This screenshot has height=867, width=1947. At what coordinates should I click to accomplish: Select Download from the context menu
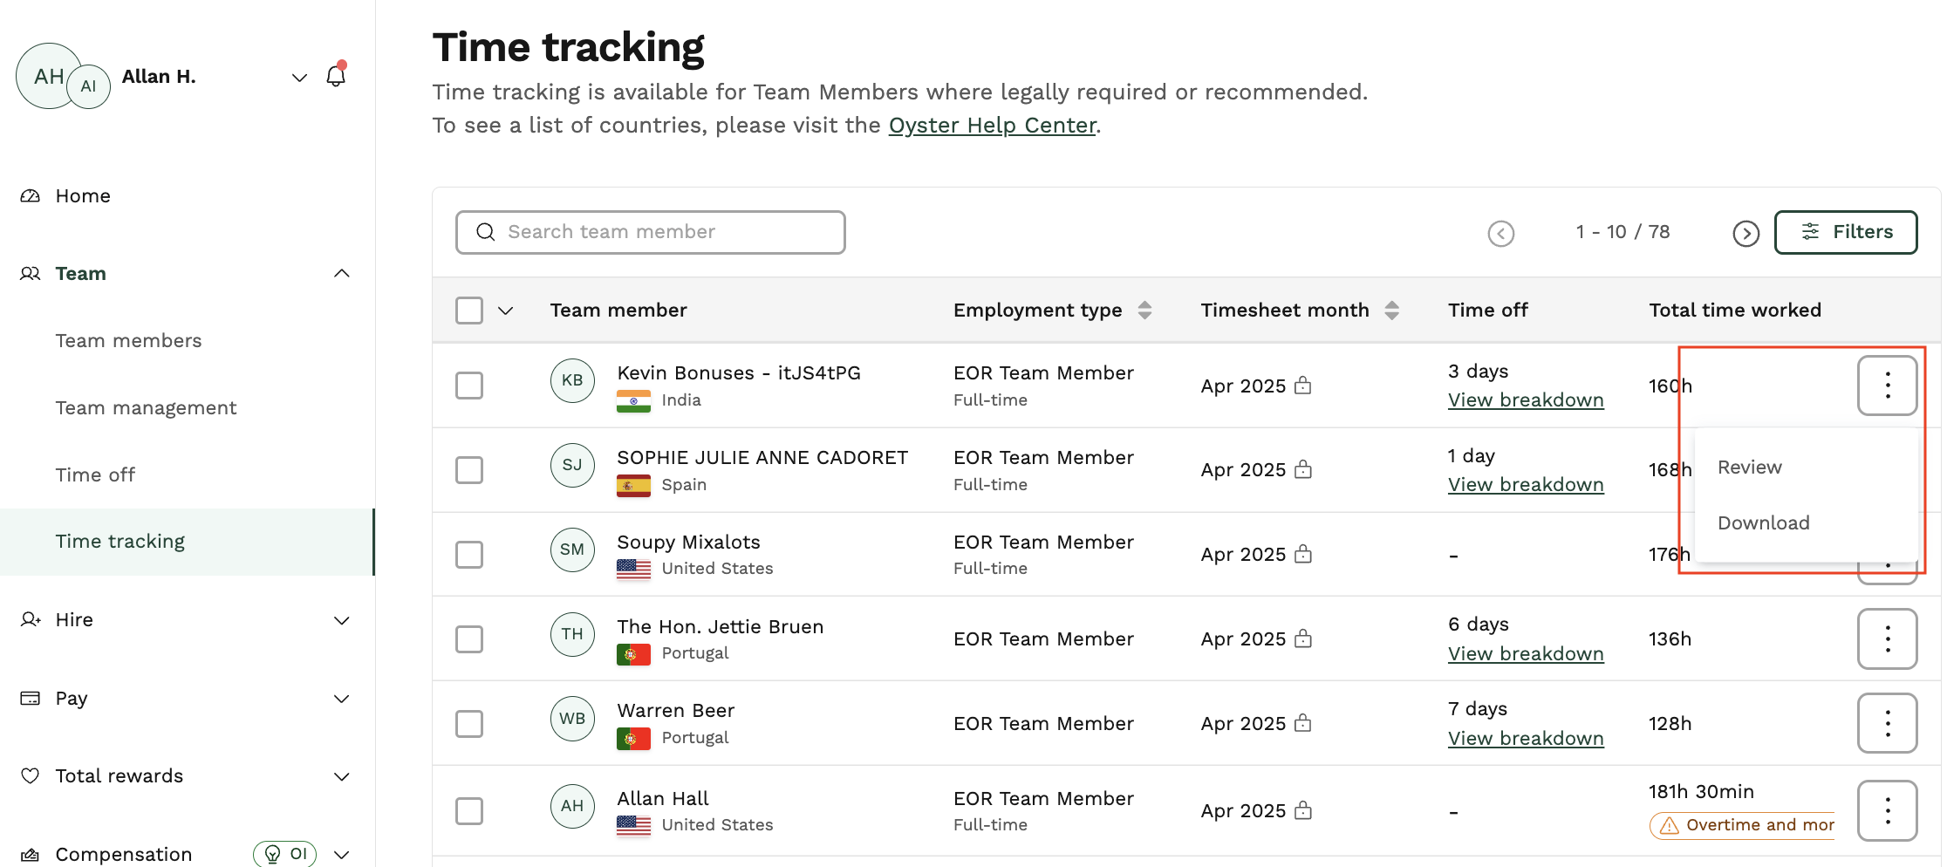pos(1763,522)
